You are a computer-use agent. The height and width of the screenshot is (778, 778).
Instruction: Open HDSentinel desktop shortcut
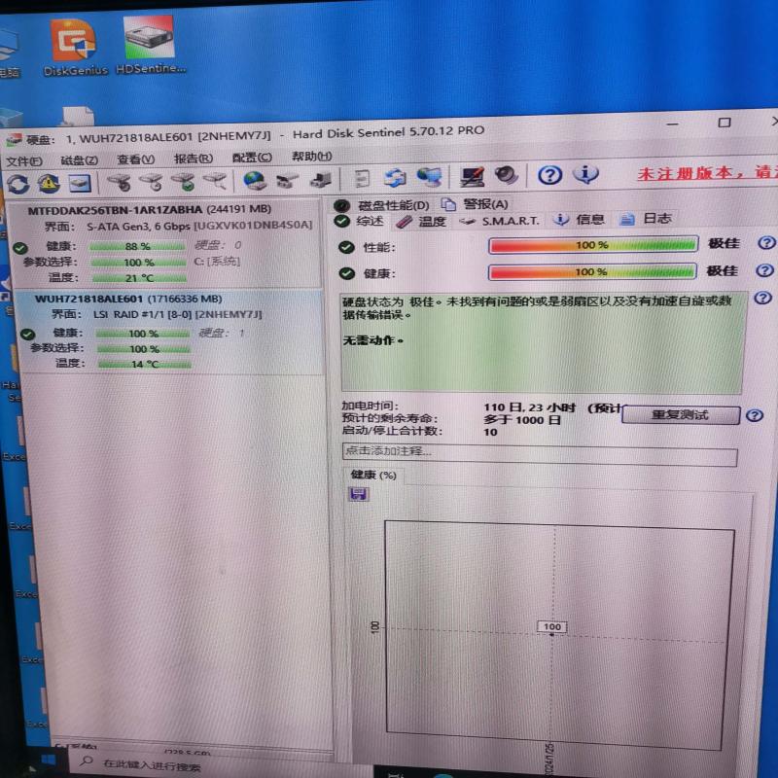151,45
